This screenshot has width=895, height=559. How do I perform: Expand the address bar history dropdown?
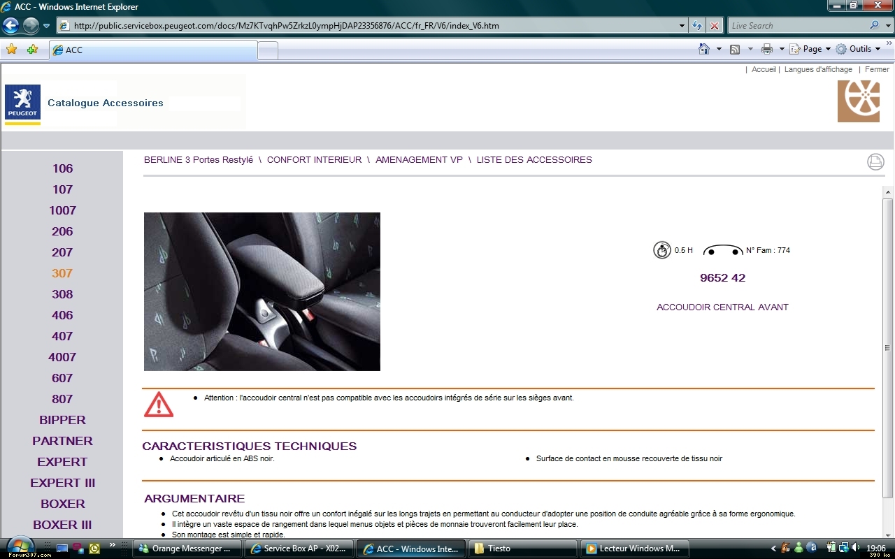pyautogui.click(x=682, y=26)
